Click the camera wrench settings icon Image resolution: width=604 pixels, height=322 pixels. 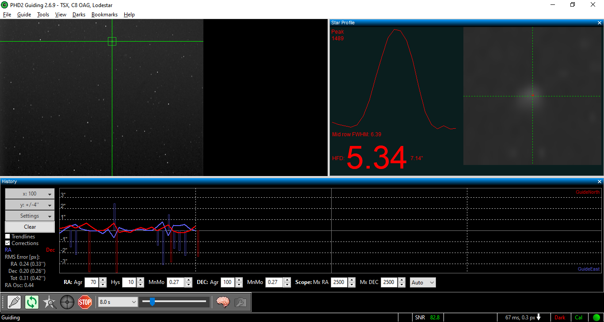click(x=240, y=302)
